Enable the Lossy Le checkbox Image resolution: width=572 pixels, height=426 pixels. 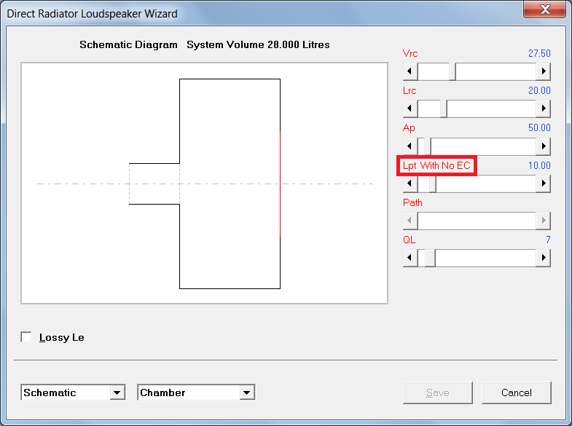tap(26, 337)
